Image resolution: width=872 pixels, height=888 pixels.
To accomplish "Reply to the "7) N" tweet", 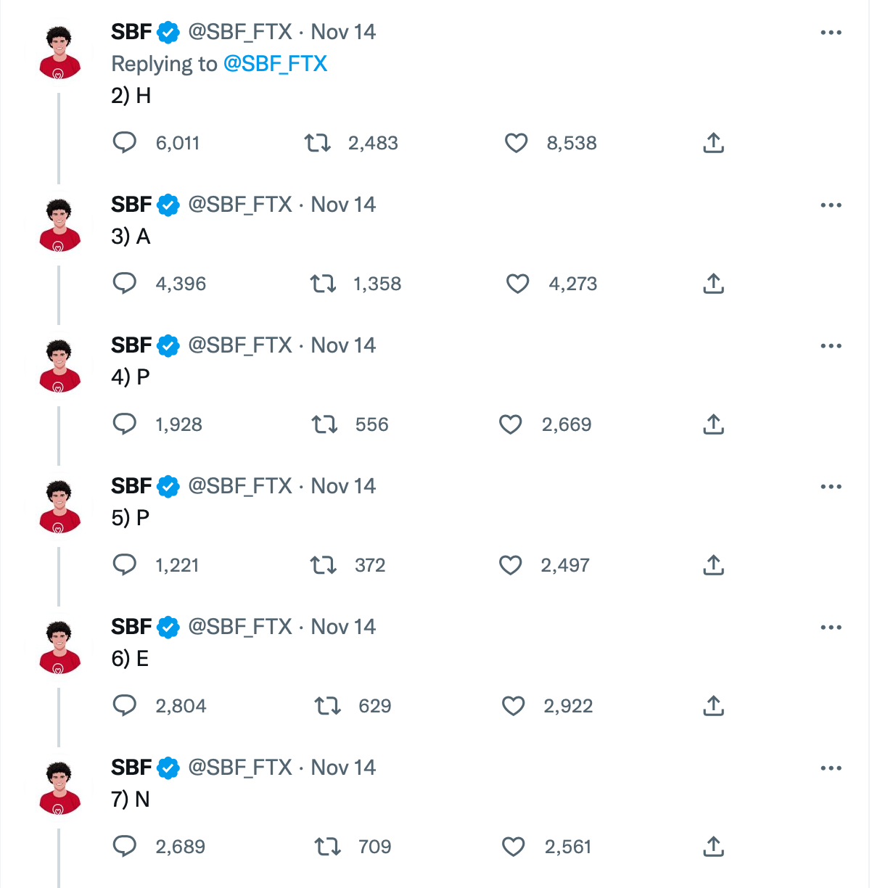I will [x=125, y=846].
